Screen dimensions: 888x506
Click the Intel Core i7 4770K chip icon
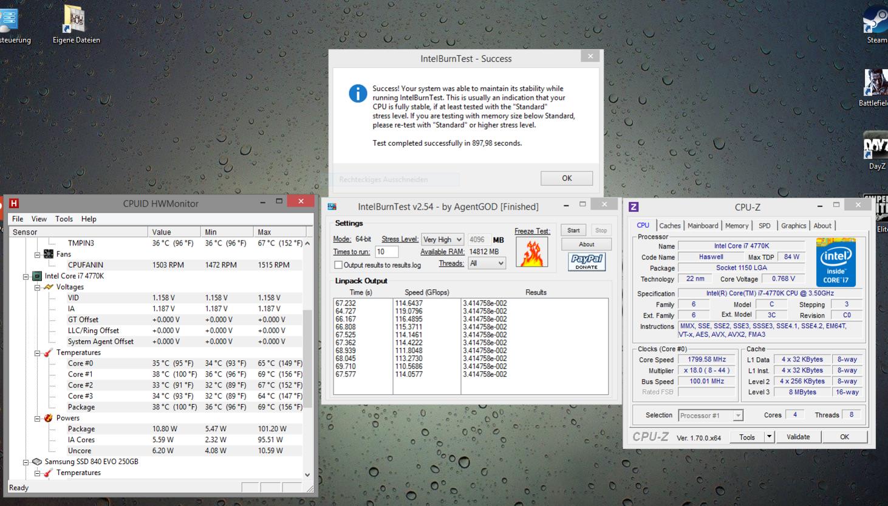[37, 276]
